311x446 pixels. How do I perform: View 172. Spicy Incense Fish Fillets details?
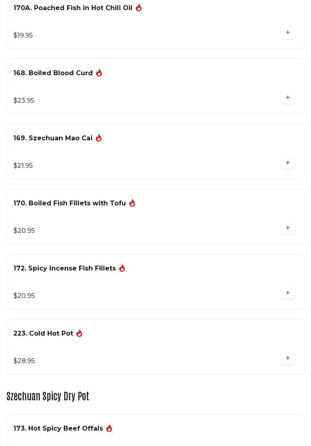[65, 268]
